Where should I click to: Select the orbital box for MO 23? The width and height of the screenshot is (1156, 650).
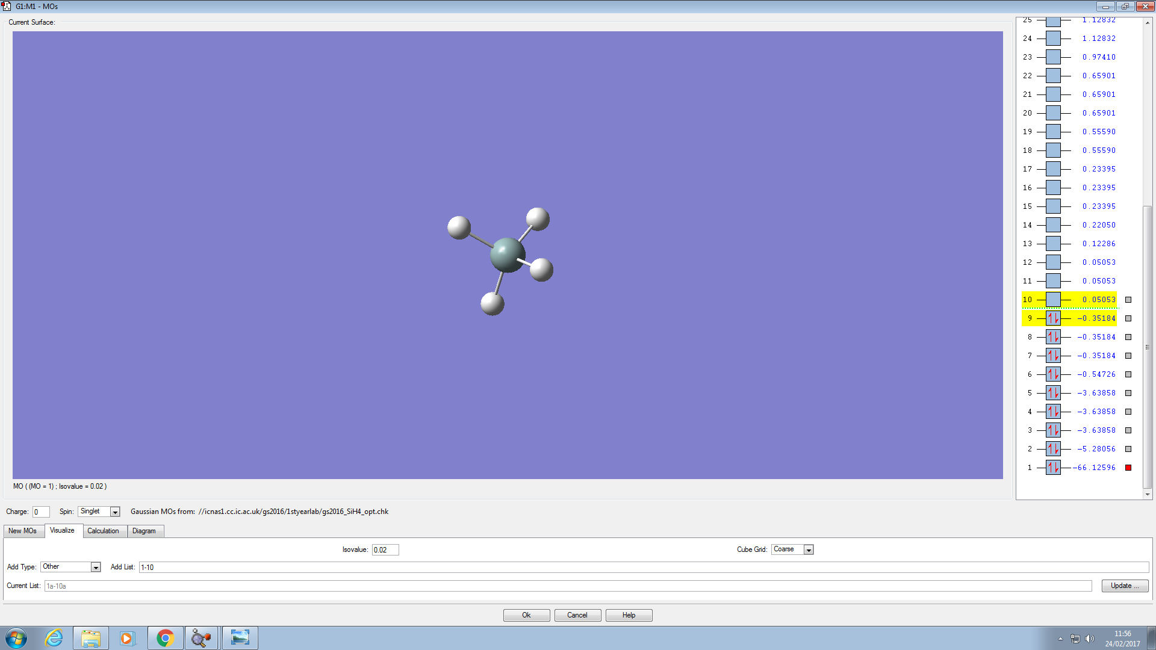click(x=1053, y=57)
